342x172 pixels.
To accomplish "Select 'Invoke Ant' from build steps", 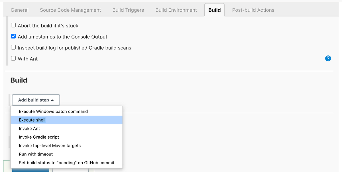I will click(x=29, y=128).
